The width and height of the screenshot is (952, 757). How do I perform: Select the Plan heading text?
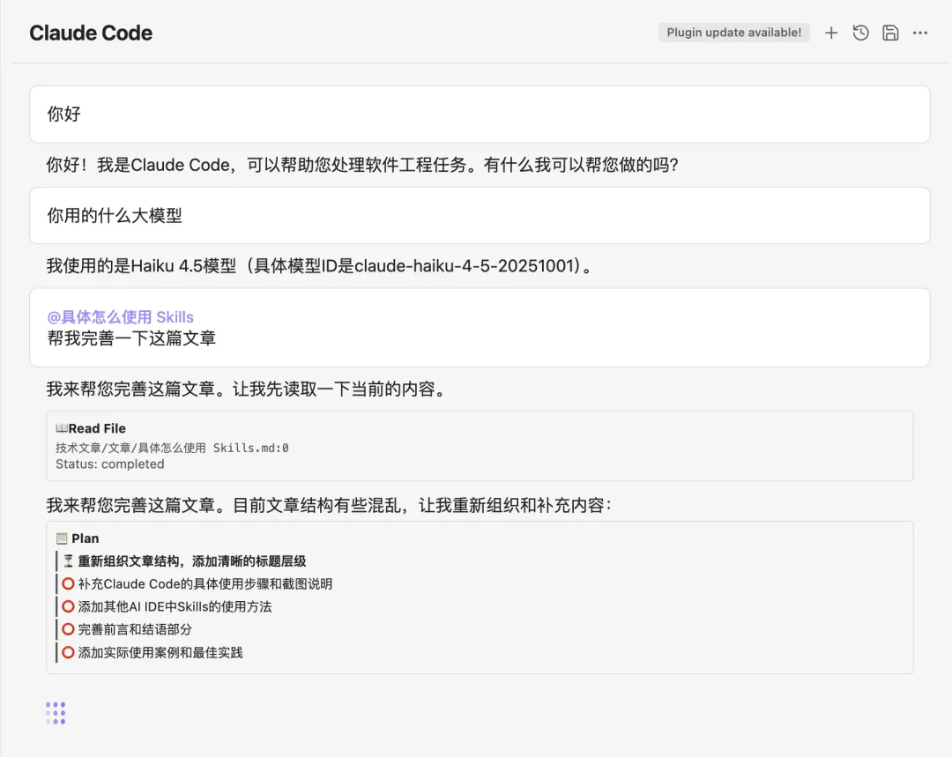85,538
